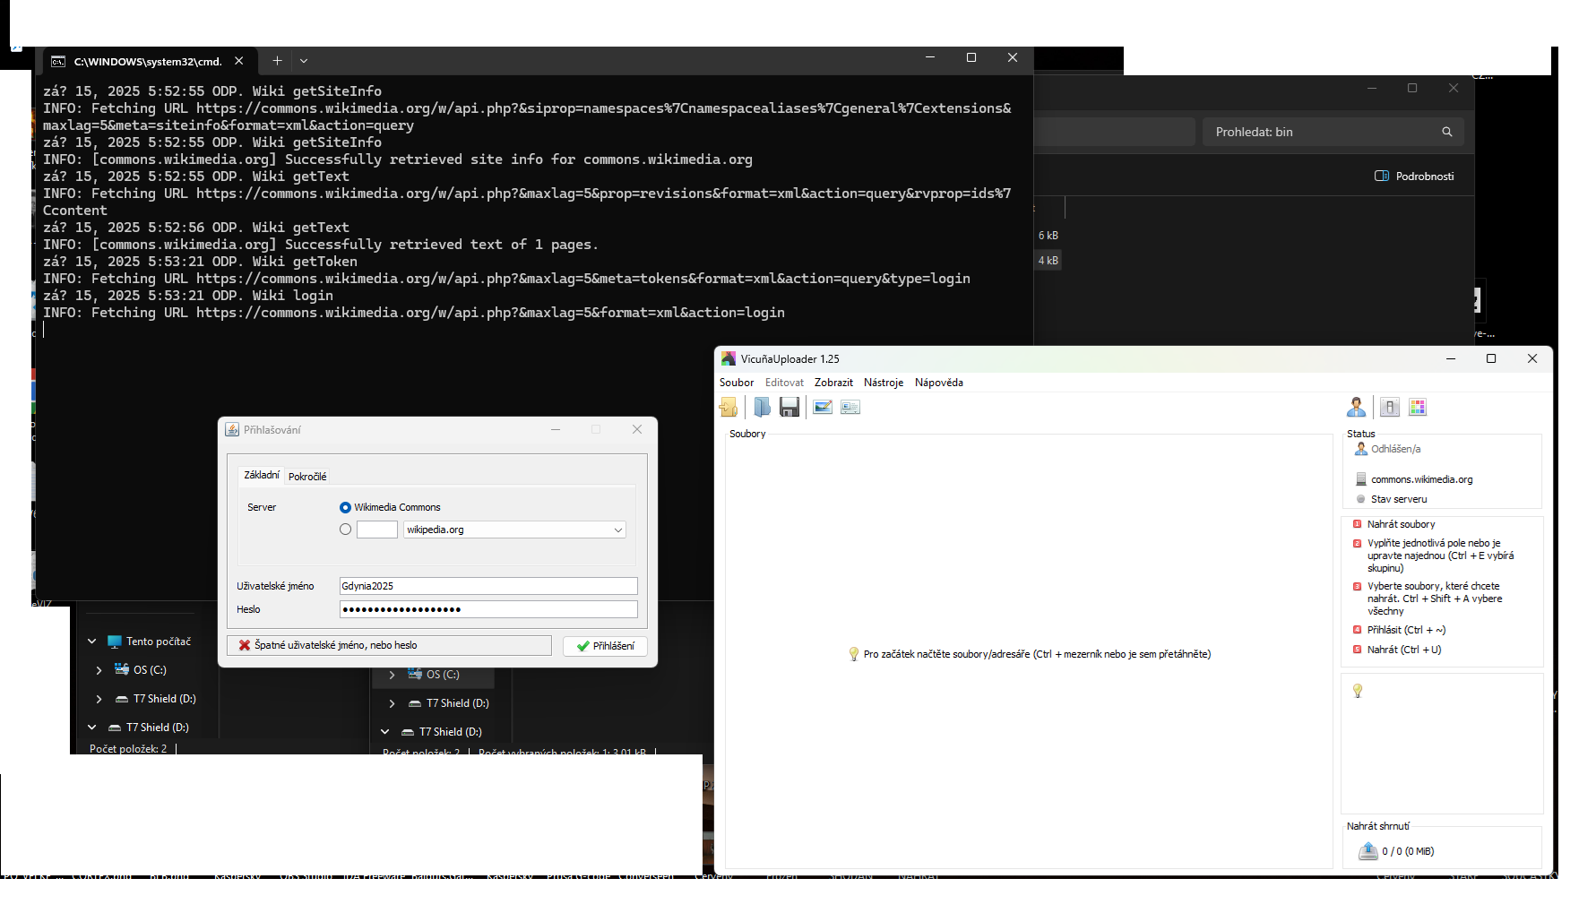This screenshot has height=913, width=1570.
Task: Expand highlighted OS (C:) behind the login dialog
Action: coord(392,675)
